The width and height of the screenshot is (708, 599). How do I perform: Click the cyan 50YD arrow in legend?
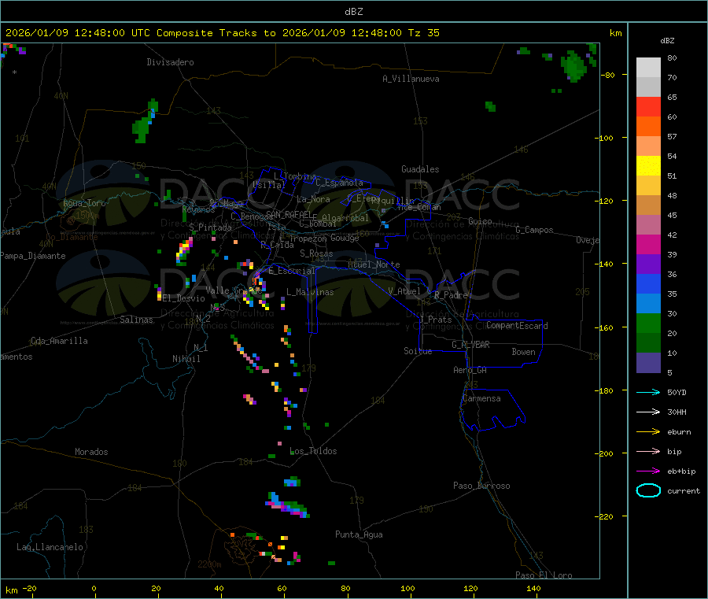648,392
